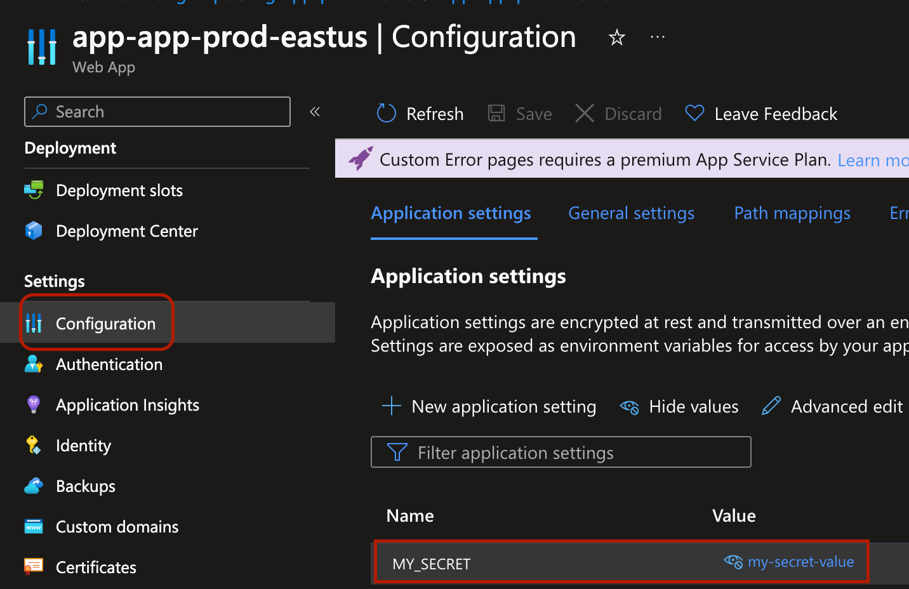The width and height of the screenshot is (909, 589).
Task: Click the Web App configuration icon in header
Action: click(42, 47)
